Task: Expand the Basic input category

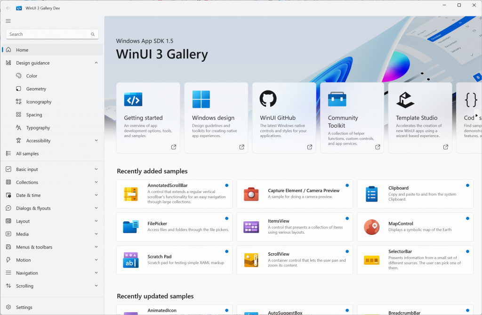Action: 96,170
